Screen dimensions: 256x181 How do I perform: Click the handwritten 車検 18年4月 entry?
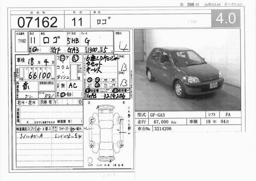point(36,62)
